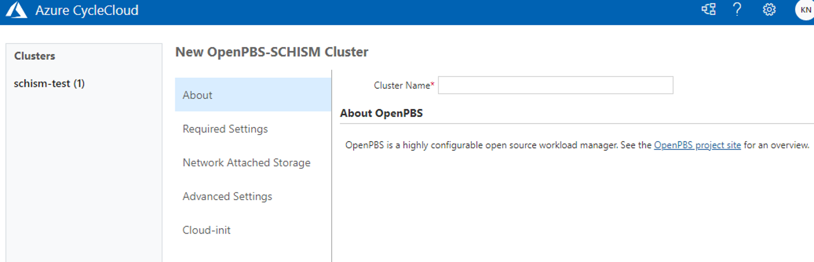
Task: Click the About OpenPBS section heading
Action: [x=382, y=114]
